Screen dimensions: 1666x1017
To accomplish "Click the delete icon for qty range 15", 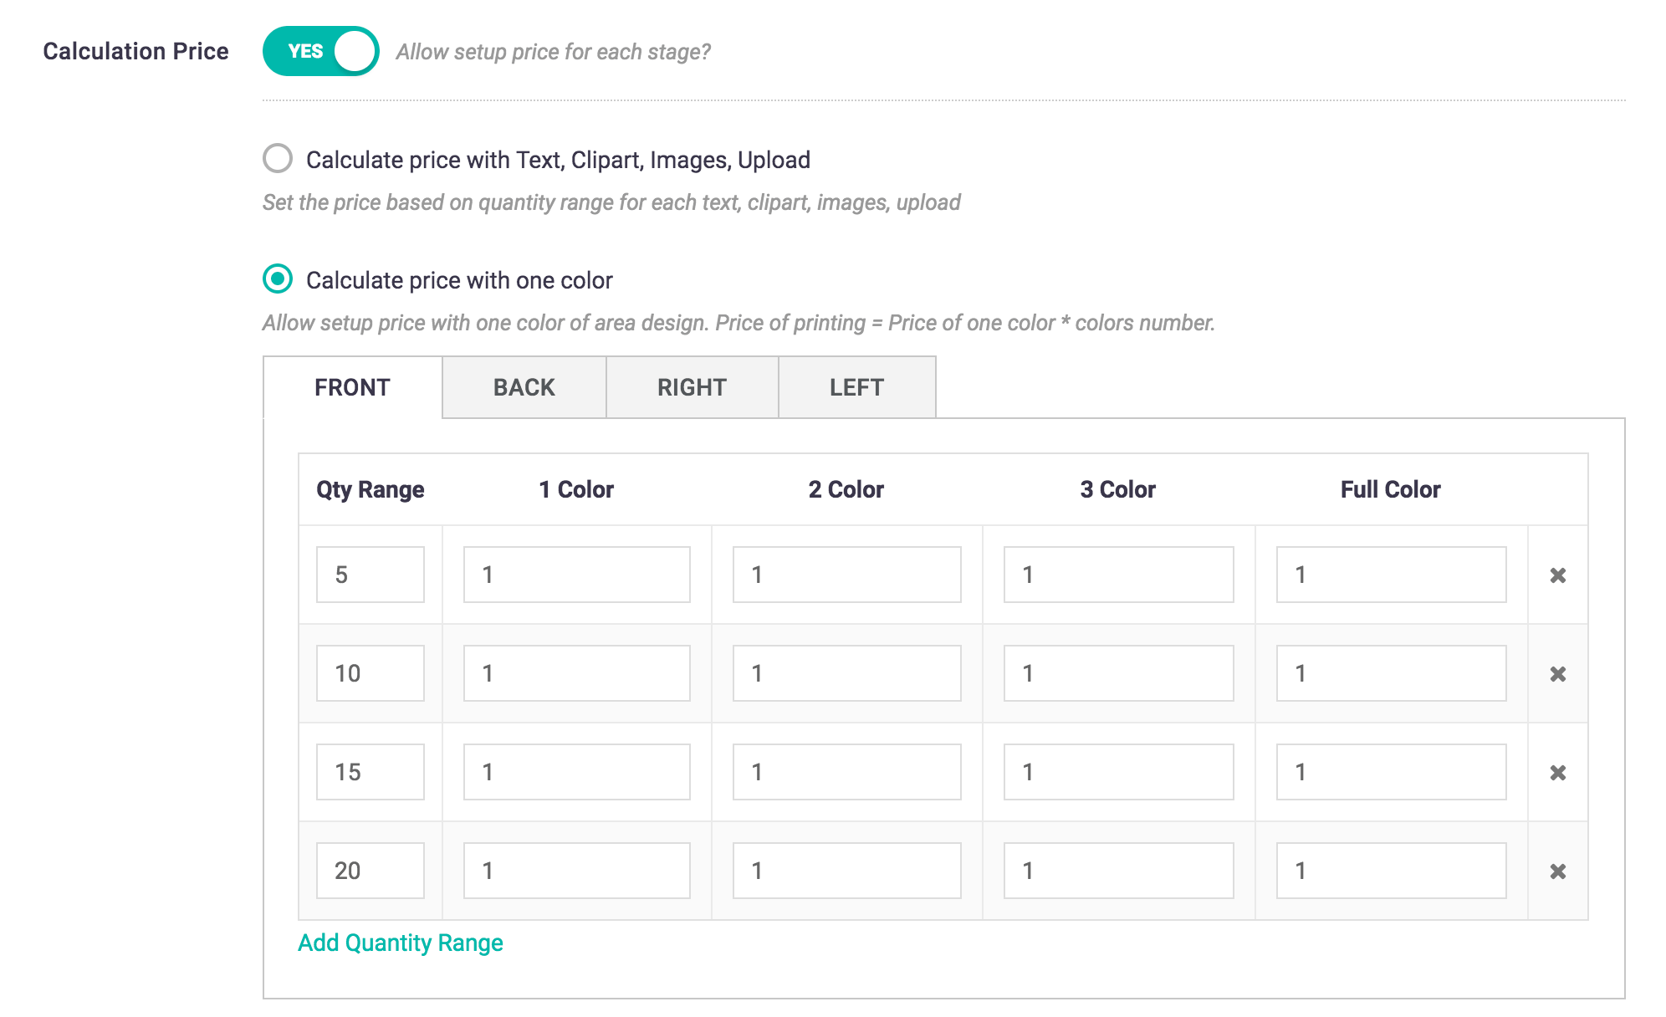I will [1559, 773].
